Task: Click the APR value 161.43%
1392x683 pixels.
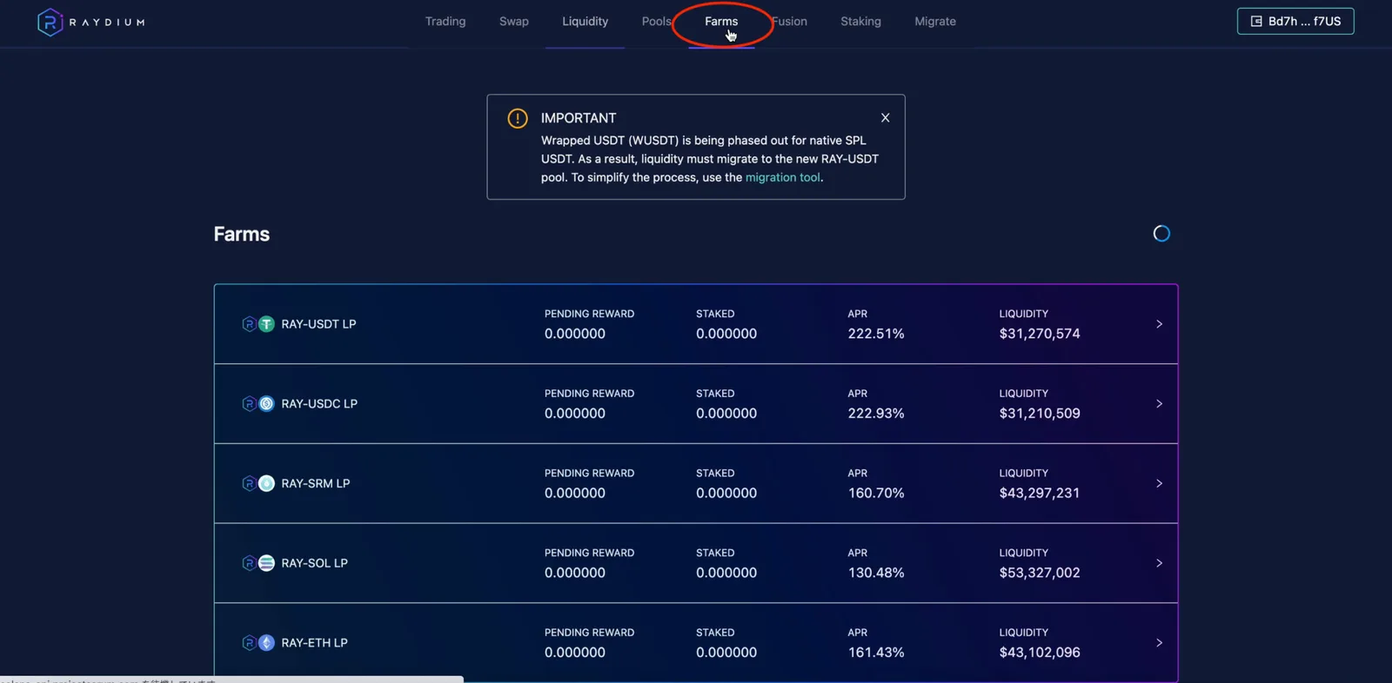Action: pyautogui.click(x=876, y=653)
